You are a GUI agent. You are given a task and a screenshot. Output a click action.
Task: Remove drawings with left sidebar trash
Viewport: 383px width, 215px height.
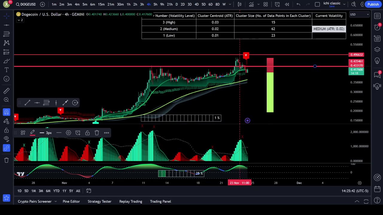coord(6,160)
